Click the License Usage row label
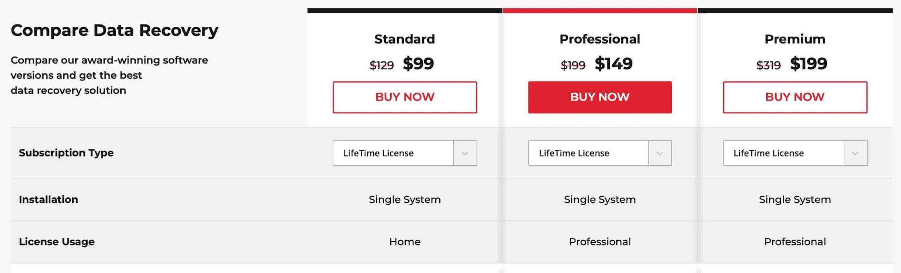The image size is (901, 273). pyautogui.click(x=57, y=242)
